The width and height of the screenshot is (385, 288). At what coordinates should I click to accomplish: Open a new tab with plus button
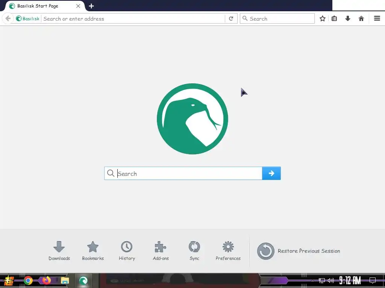pos(91,6)
